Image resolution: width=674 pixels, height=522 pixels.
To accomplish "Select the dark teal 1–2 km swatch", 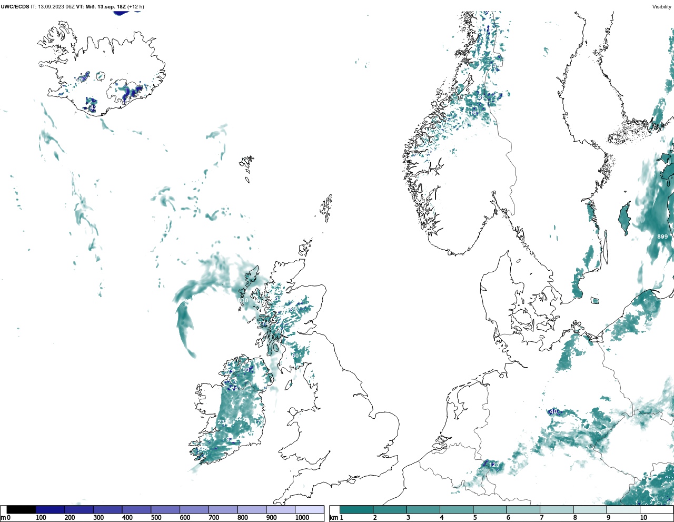I will click(356, 509).
